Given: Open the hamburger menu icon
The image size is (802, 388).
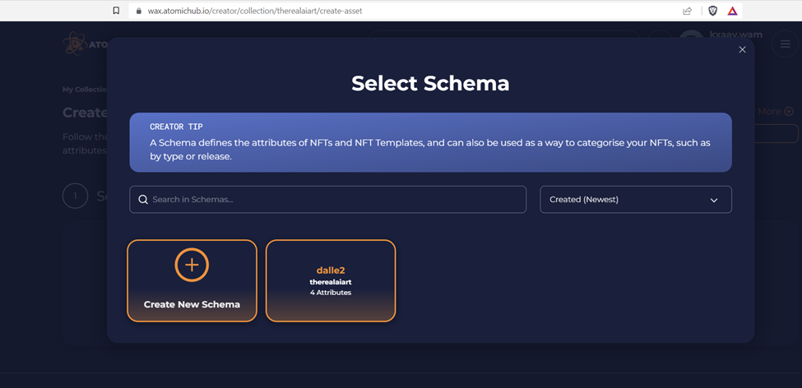Looking at the screenshot, I should (785, 44).
